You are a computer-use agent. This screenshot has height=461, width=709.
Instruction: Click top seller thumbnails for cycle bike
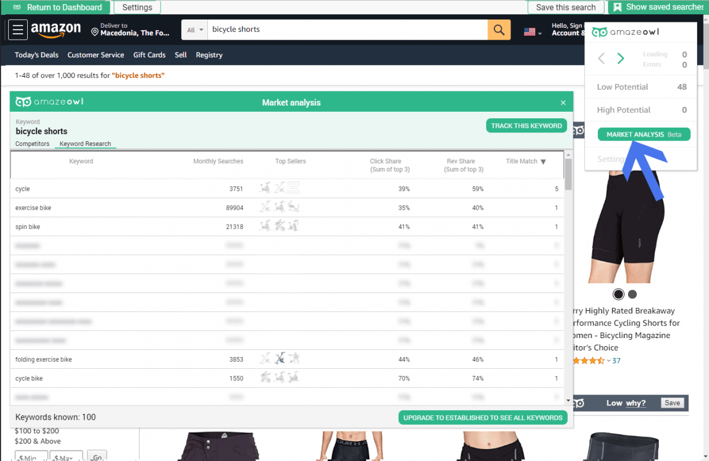279,378
